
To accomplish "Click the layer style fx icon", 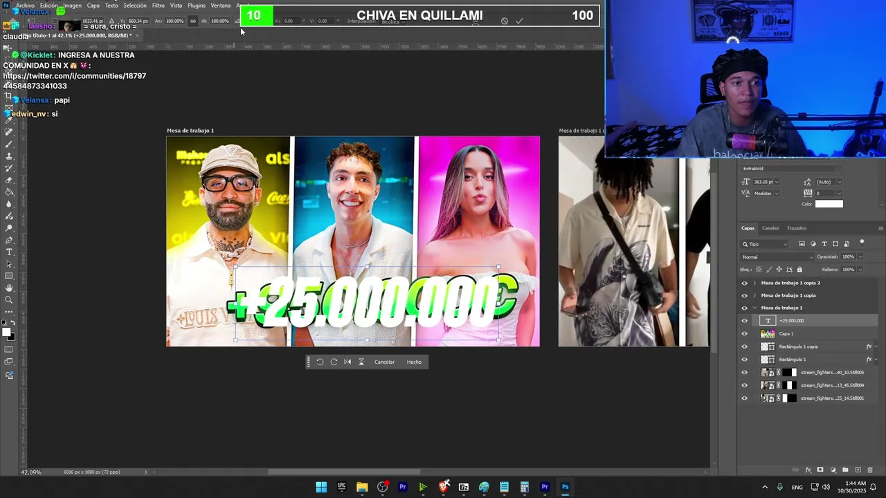I will click(808, 470).
